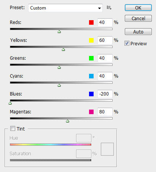Click the Magentas slider handle
Image resolution: width=156 pixels, height=172 pixels.
67,121
